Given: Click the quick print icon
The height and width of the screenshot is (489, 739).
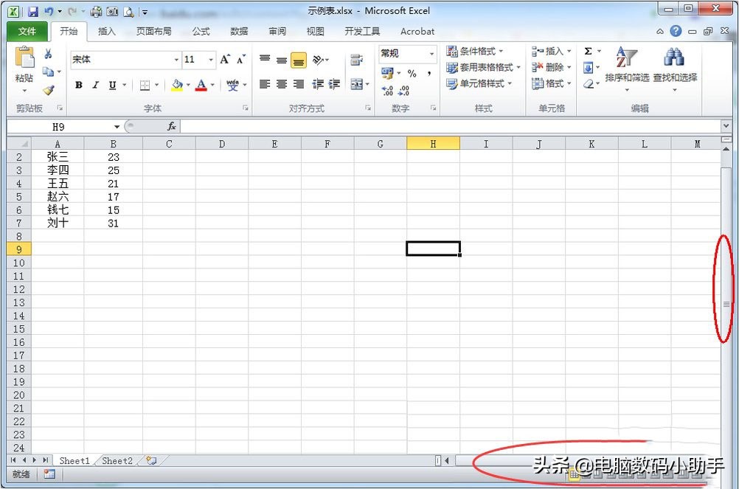Looking at the screenshot, I should pos(96,12).
